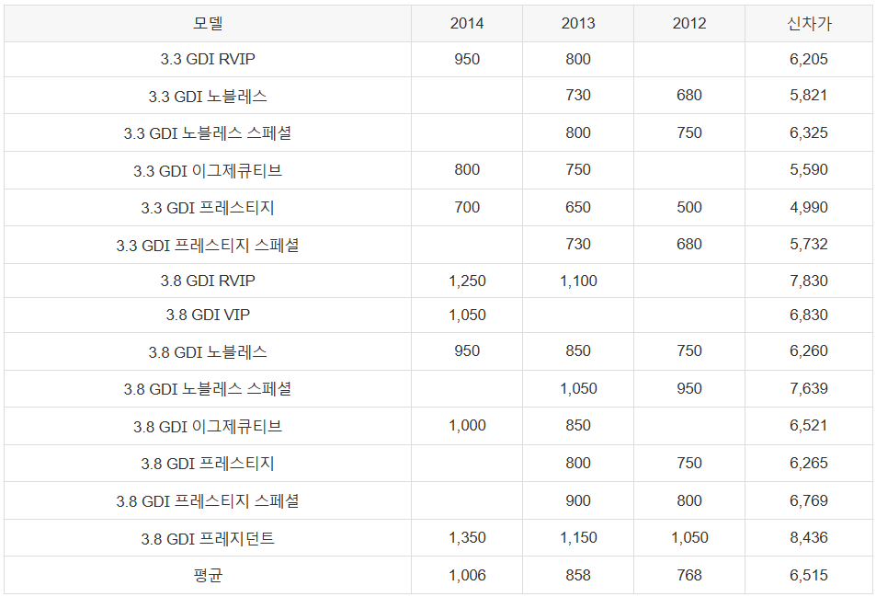Select the 3.3 GDI RVIP model row
Screen dimensions: 876x597
click(x=438, y=59)
